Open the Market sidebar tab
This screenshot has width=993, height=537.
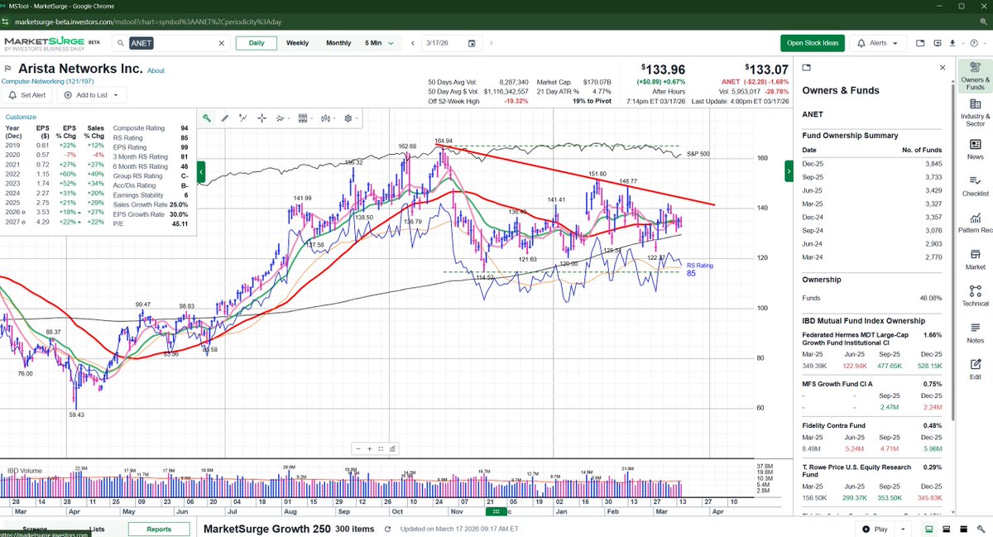click(x=975, y=259)
